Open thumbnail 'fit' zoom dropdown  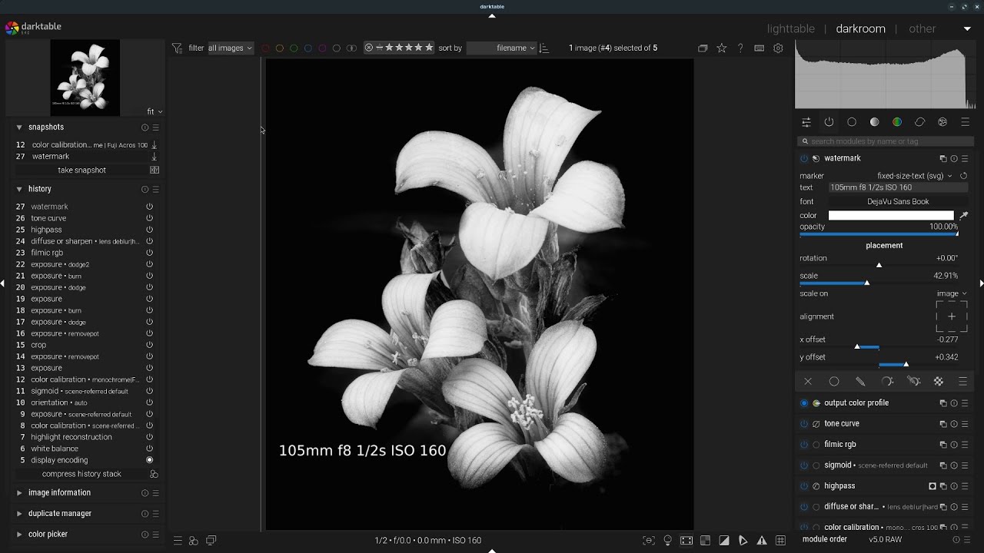click(155, 112)
